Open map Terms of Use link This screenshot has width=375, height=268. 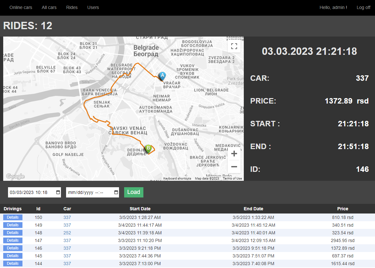click(232, 178)
